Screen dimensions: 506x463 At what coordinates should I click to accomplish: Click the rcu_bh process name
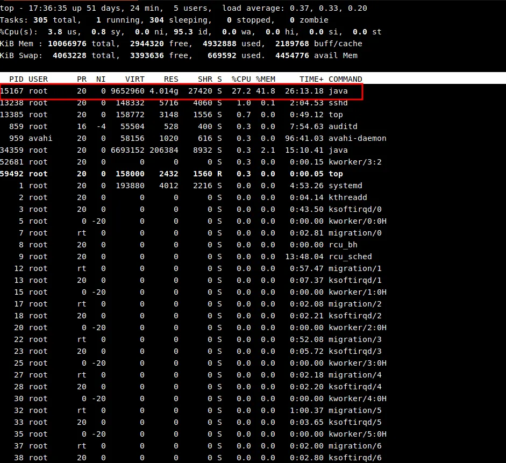click(x=343, y=245)
